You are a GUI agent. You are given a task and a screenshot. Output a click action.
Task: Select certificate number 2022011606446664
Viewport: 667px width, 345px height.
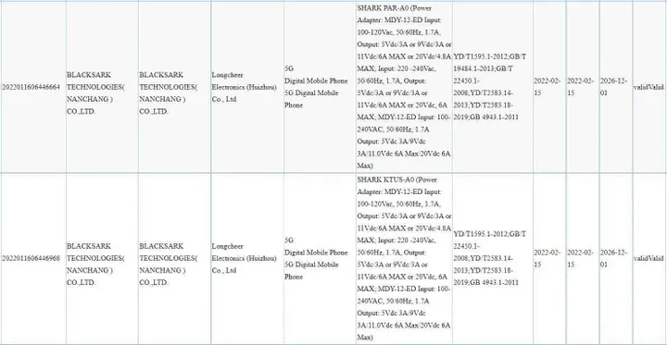(31, 87)
